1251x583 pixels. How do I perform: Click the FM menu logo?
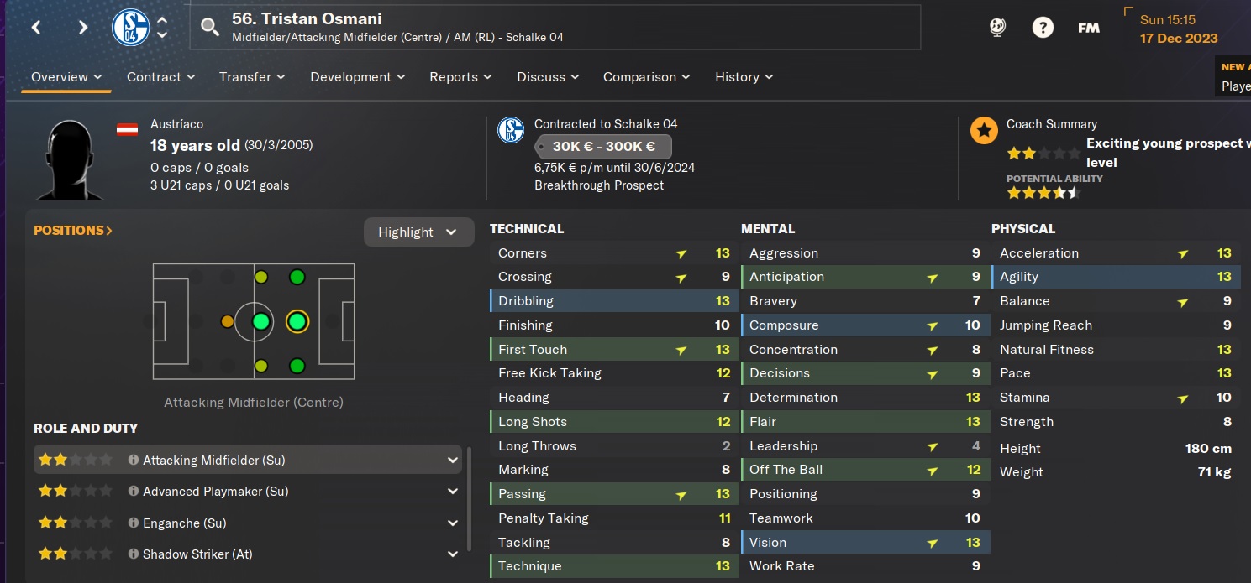click(x=1089, y=28)
